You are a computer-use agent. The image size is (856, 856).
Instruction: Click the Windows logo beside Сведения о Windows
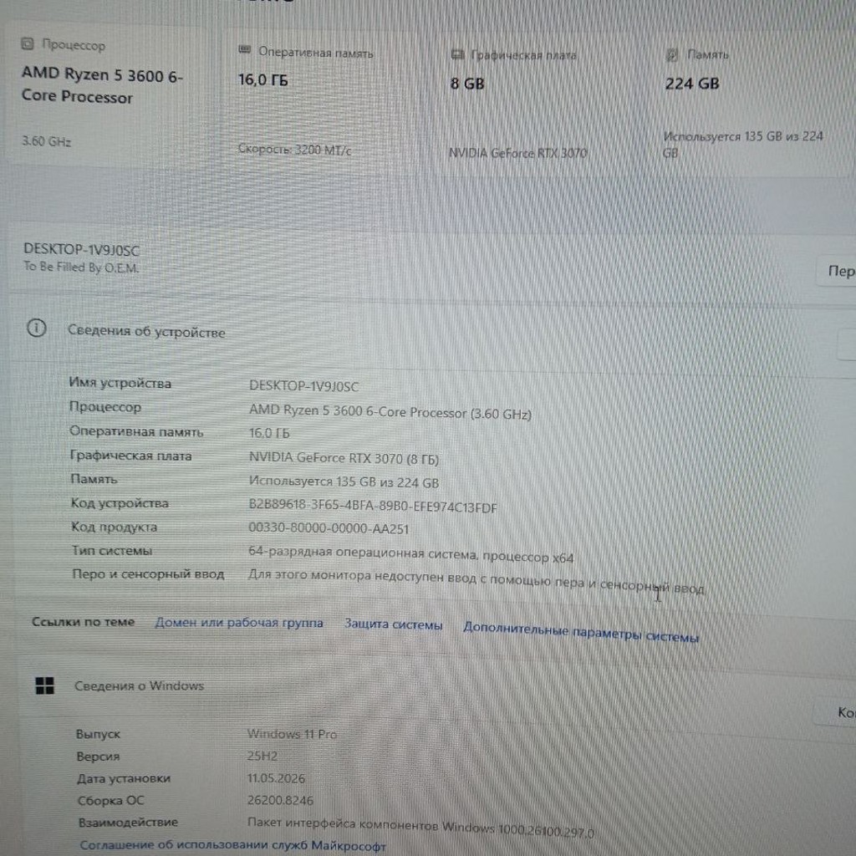point(45,685)
